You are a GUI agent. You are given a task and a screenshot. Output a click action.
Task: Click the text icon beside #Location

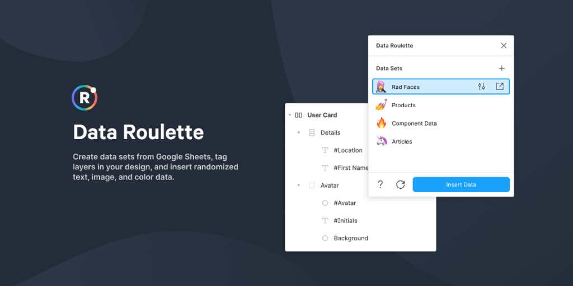click(325, 150)
